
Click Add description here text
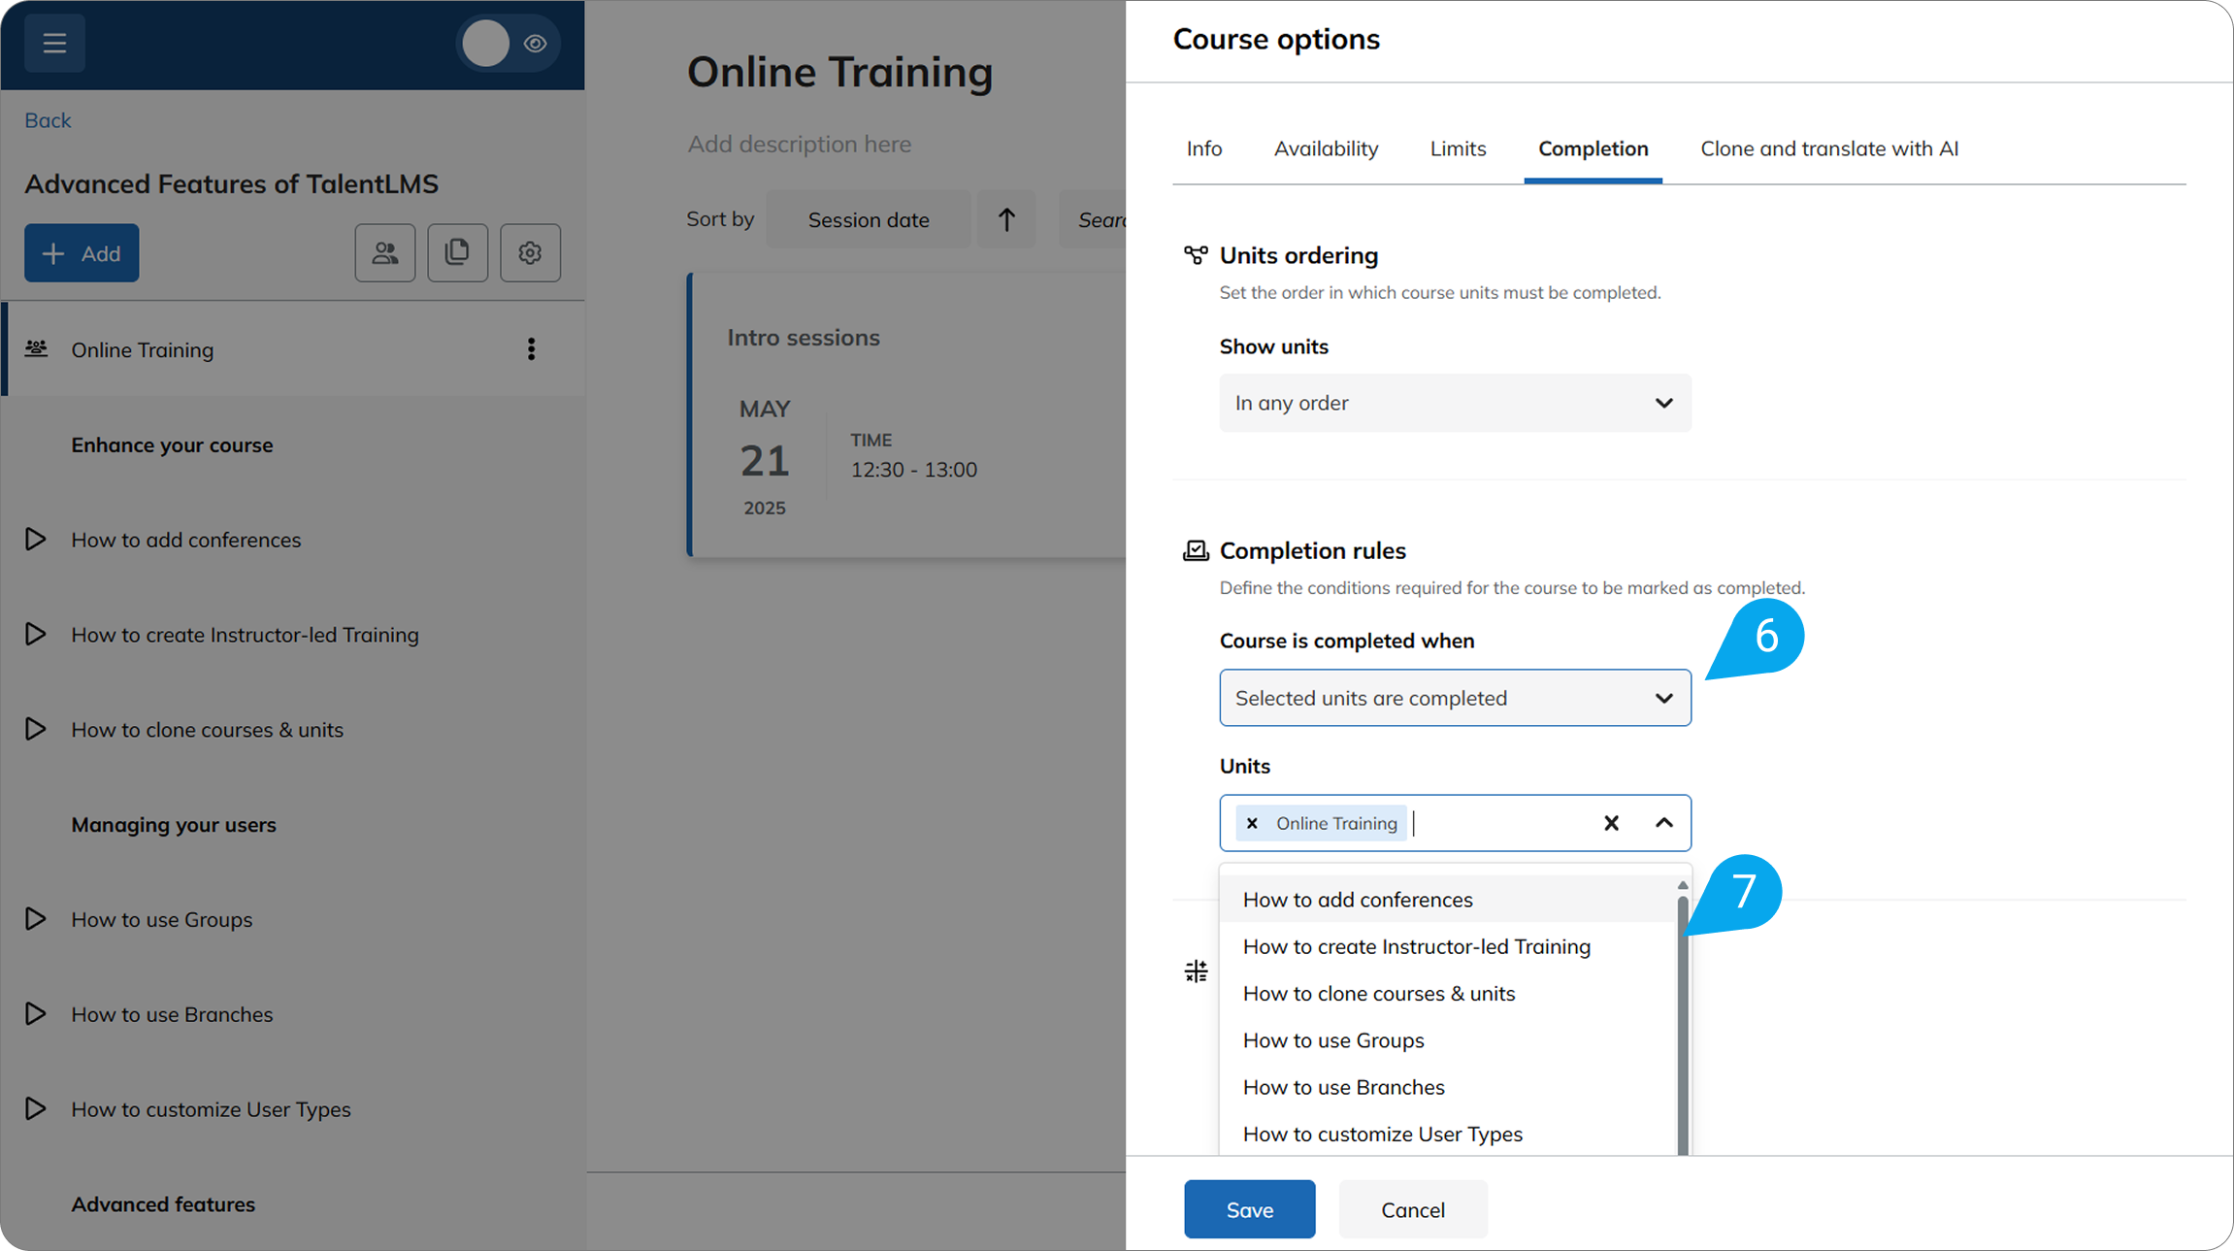tap(800, 145)
